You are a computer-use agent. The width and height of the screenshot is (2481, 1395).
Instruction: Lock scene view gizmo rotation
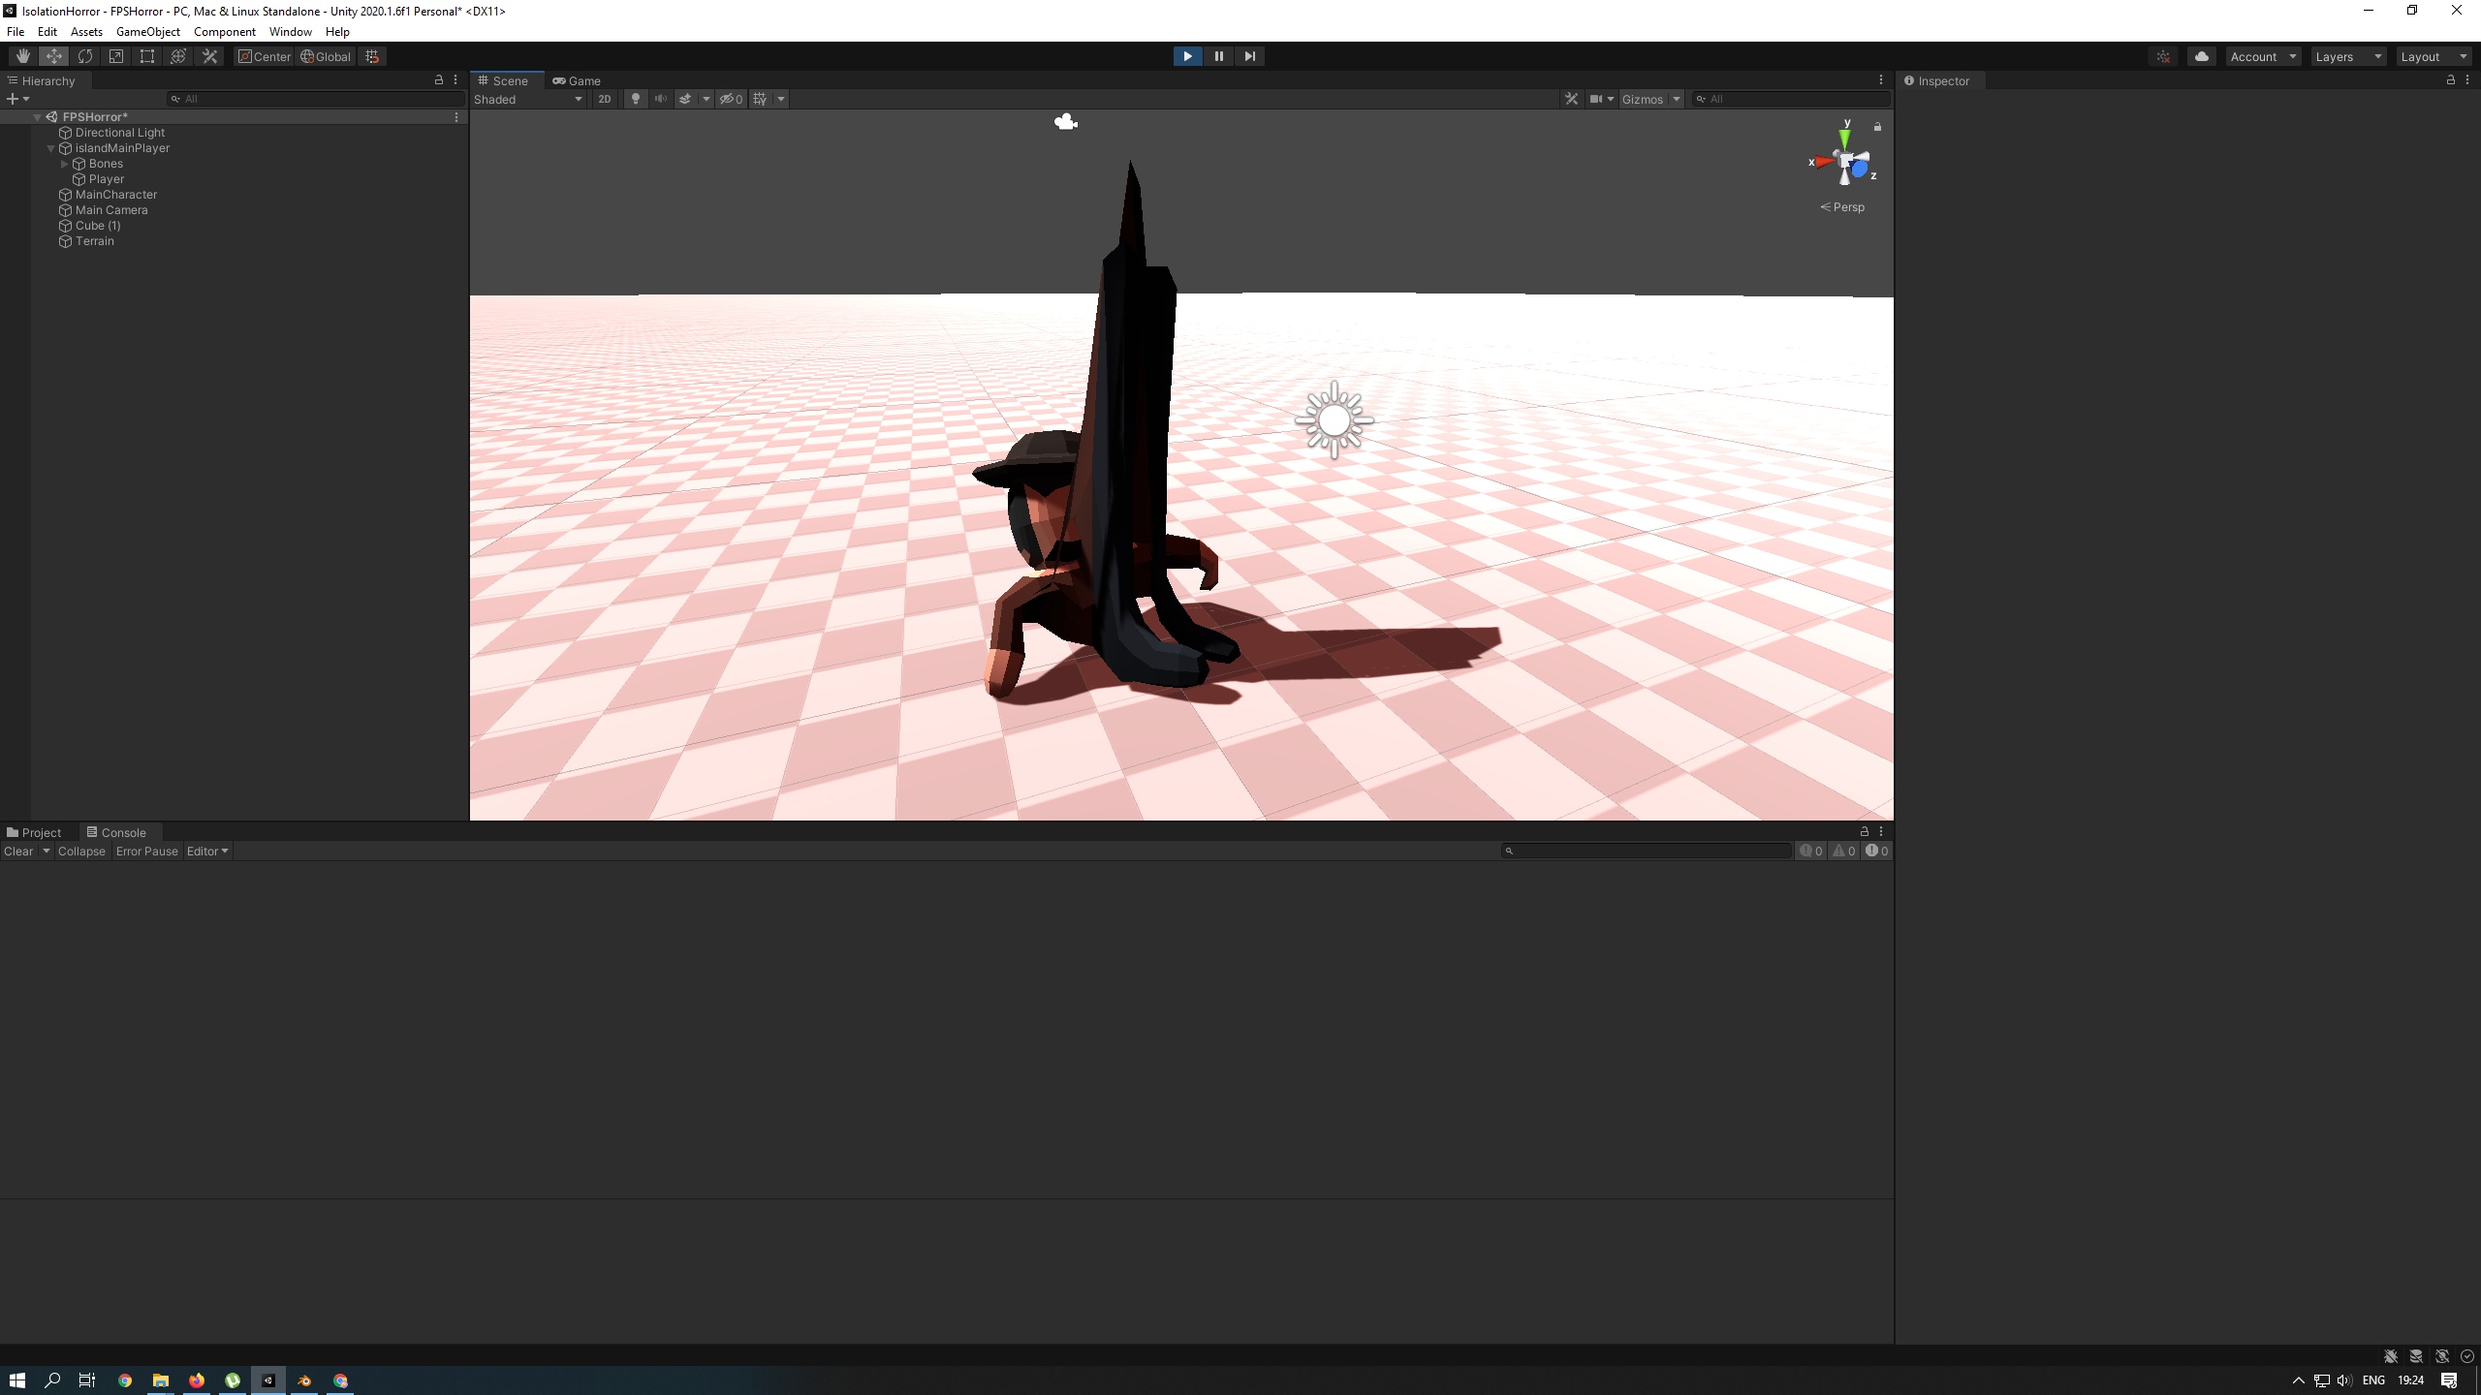pos(1877,127)
